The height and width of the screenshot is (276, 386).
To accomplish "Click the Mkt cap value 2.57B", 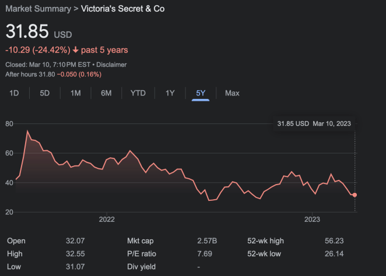I will tap(207, 240).
